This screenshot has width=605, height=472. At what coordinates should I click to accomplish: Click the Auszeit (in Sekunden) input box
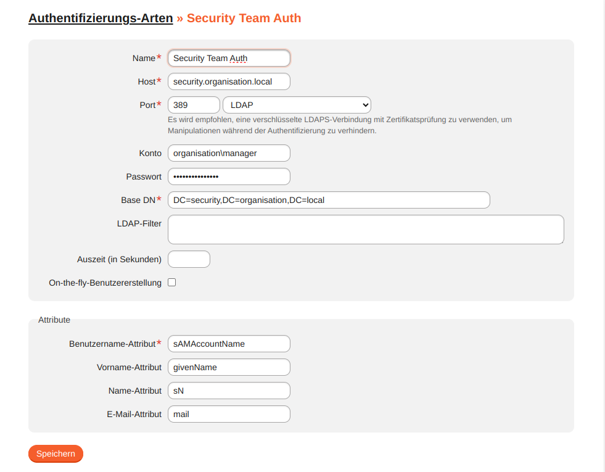tap(189, 259)
